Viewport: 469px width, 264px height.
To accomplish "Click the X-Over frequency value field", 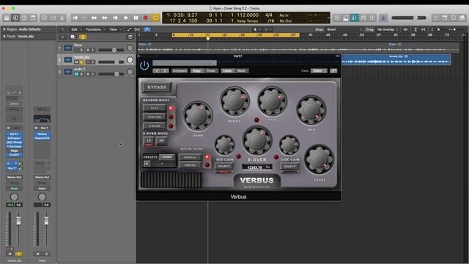I will 256,167.
